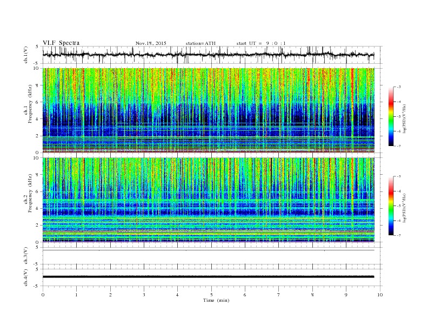Screen dimensions: 428x331
Task: Click the time axis tick label '10'
Action: (380, 295)
